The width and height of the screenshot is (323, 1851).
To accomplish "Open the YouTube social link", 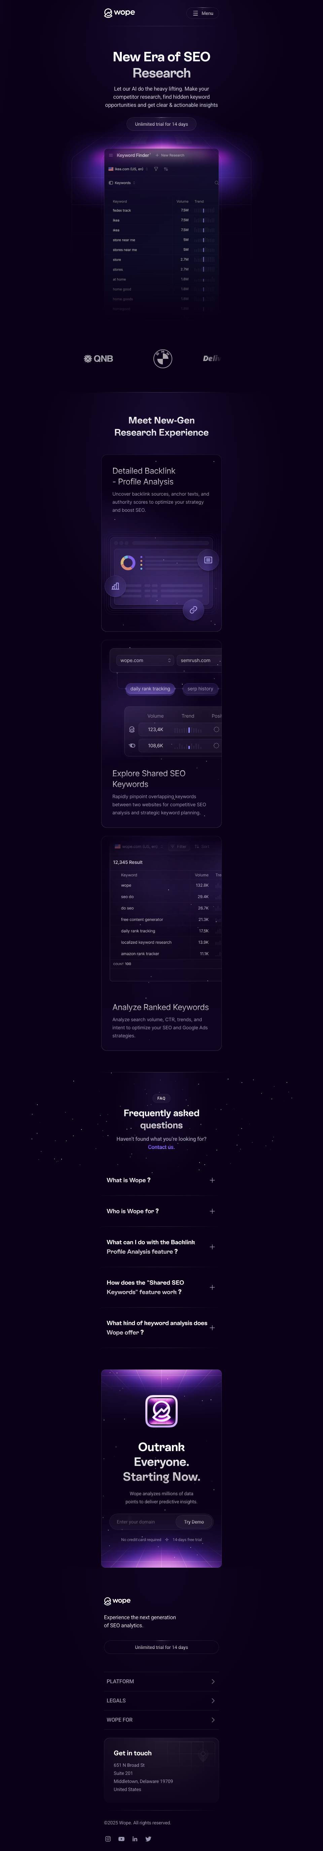I will point(121,1839).
